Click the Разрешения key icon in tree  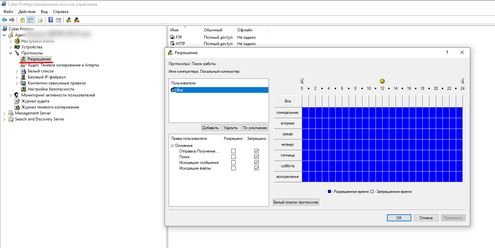coord(23,59)
